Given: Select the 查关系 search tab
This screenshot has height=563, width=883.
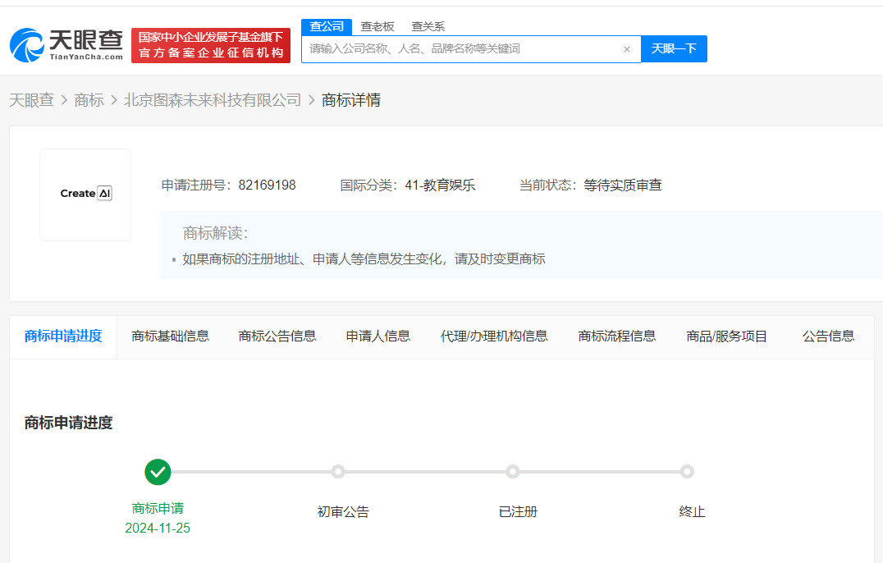Looking at the screenshot, I should point(428,26).
